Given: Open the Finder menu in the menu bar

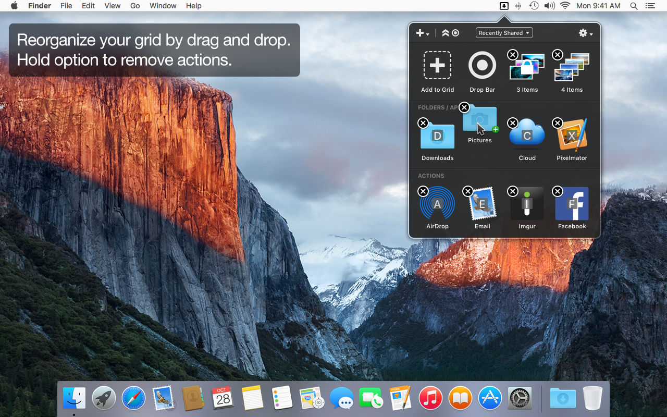Looking at the screenshot, I should 40,6.
